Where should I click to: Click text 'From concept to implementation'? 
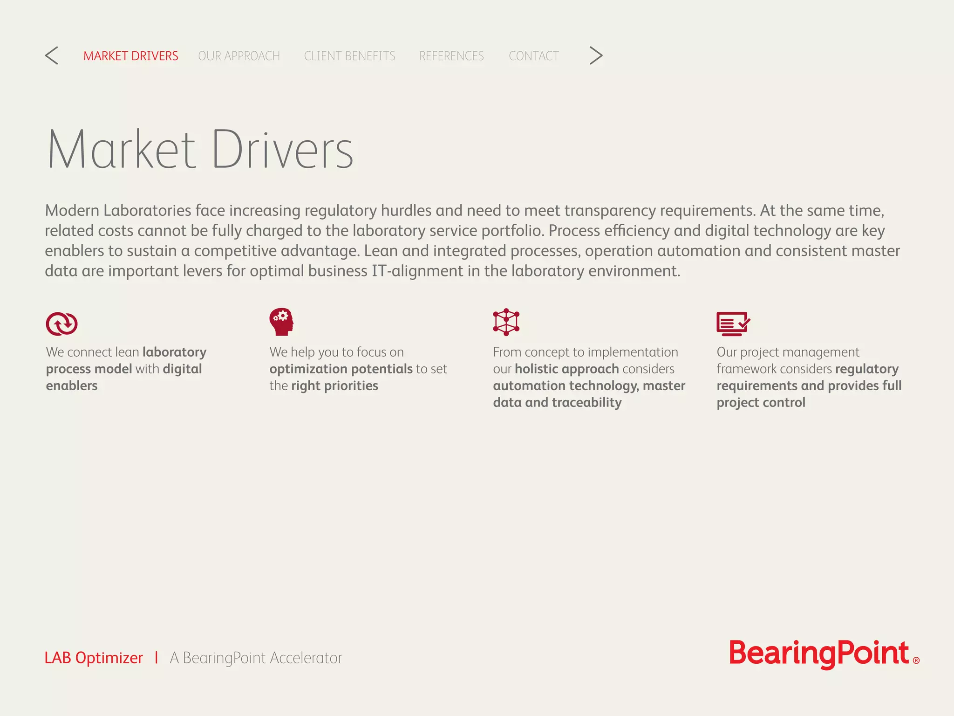tap(586, 352)
